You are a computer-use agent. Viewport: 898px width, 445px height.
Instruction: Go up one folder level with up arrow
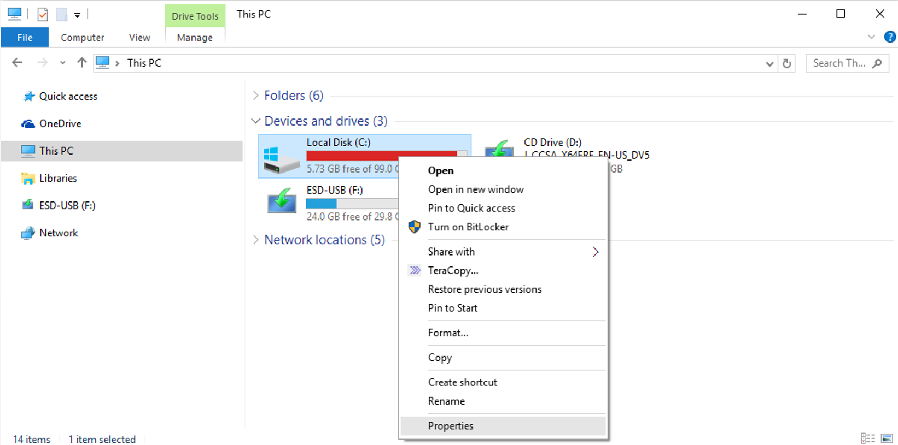[81, 63]
